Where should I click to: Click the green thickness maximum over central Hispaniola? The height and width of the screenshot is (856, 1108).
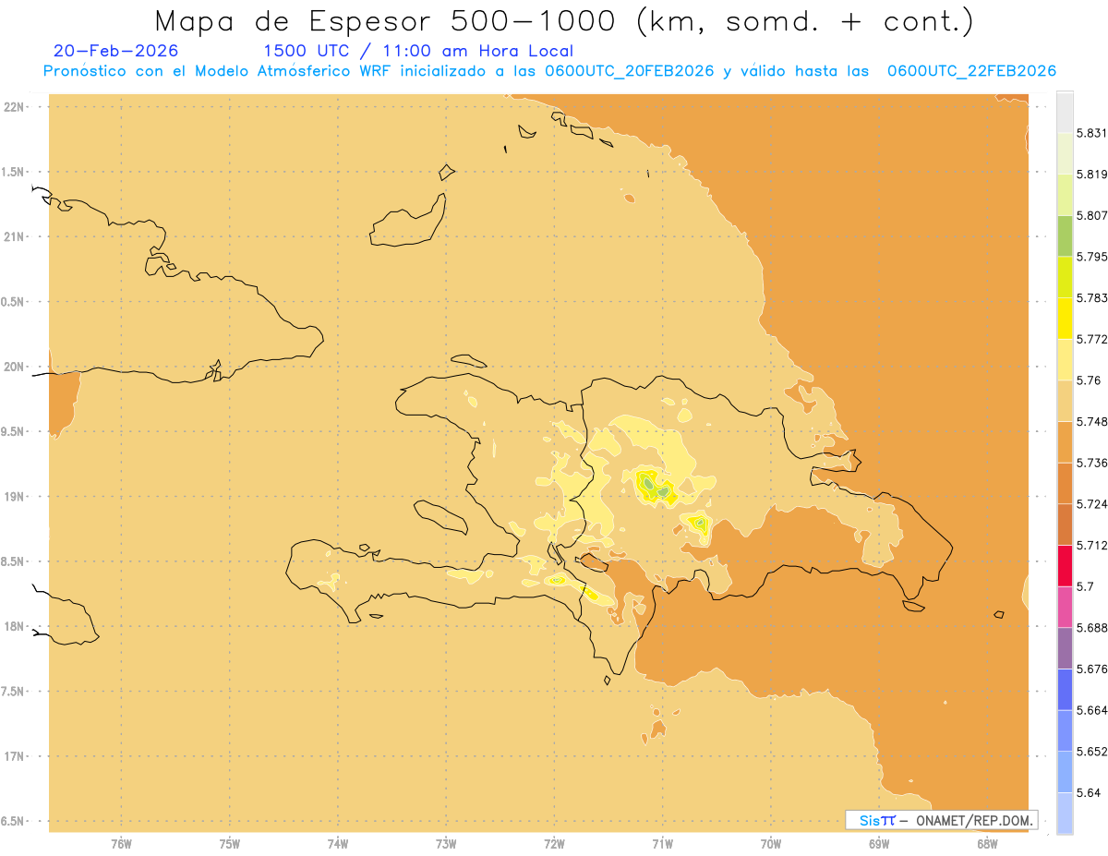click(x=649, y=483)
